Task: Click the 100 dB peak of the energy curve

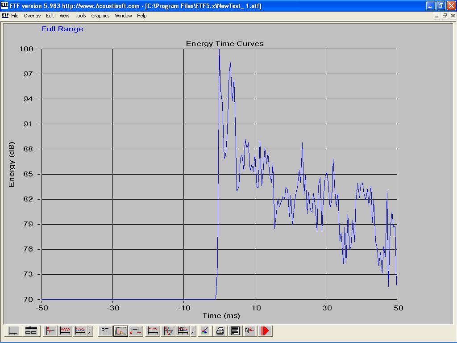Action: click(219, 50)
